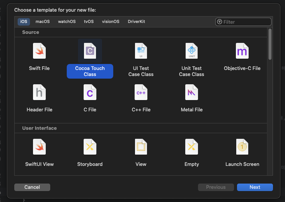The image size is (285, 202).
Task: Open the watchOS platform tab
Action: coord(67,21)
